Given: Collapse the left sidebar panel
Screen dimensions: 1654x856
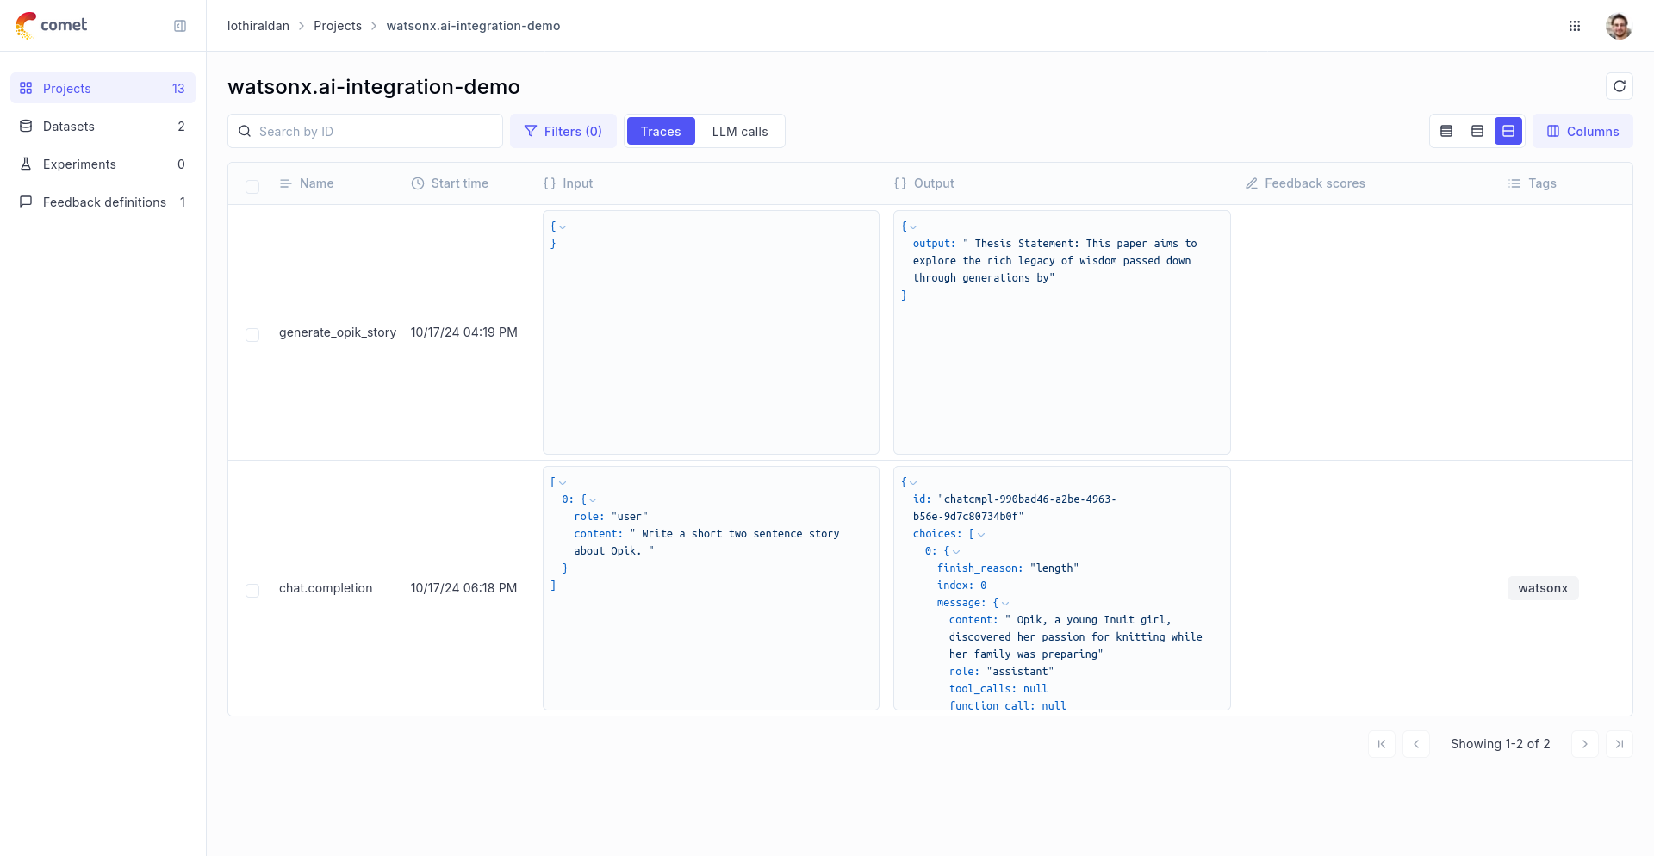Looking at the screenshot, I should [180, 26].
